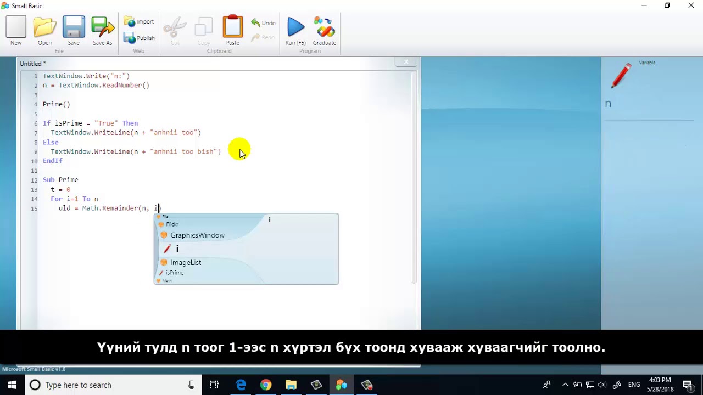Click the If isPrime line 6
Viewport: 703px width, 395px height.
coord(90,123)
